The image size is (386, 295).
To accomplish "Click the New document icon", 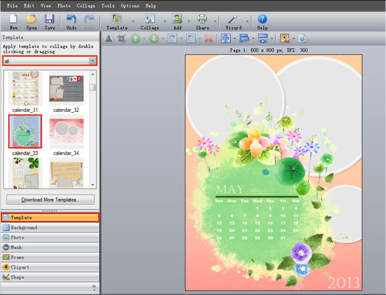I will [13, 19].
